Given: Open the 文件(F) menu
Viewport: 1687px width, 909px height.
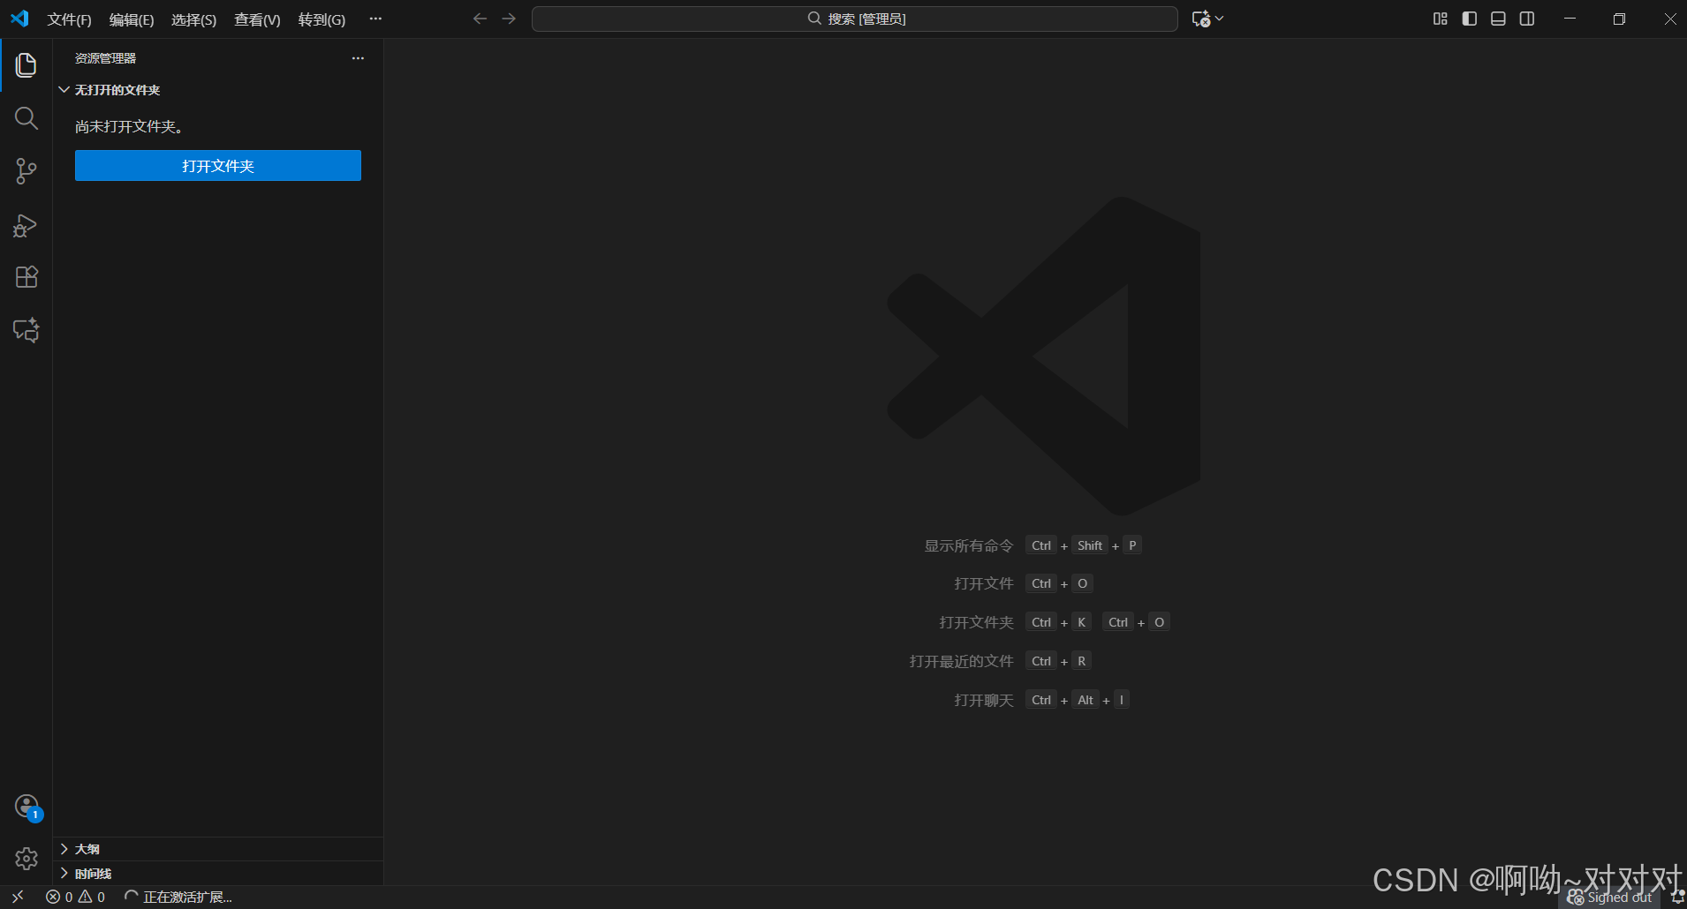Looking at the screenshot, I should (x=69, y=19).
